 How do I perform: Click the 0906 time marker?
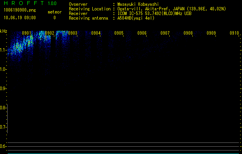142,33
